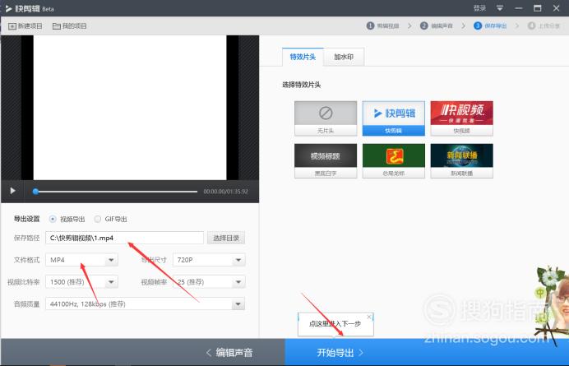Viewport: 569px width, 366px height.
Task: Click the white video preview area
Action: pyautogui.click(x=130, y=108)
